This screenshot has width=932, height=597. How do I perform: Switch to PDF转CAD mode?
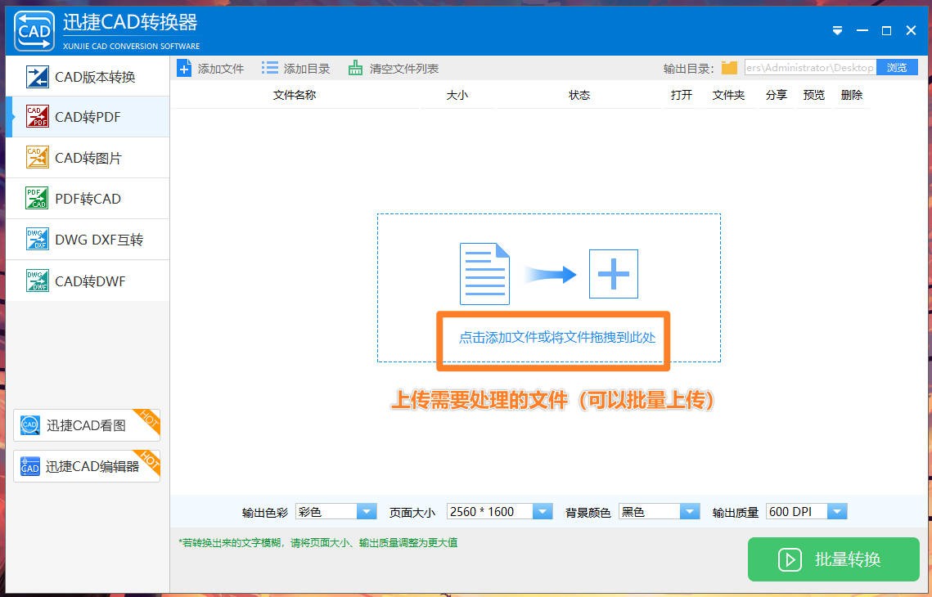[x=87, y=198]
